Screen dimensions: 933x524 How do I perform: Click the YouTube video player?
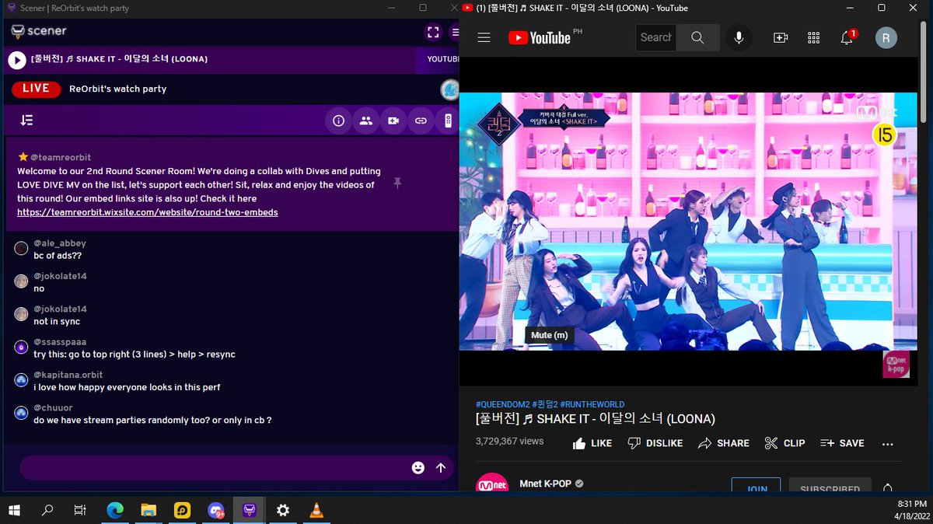tap(689, 222)
